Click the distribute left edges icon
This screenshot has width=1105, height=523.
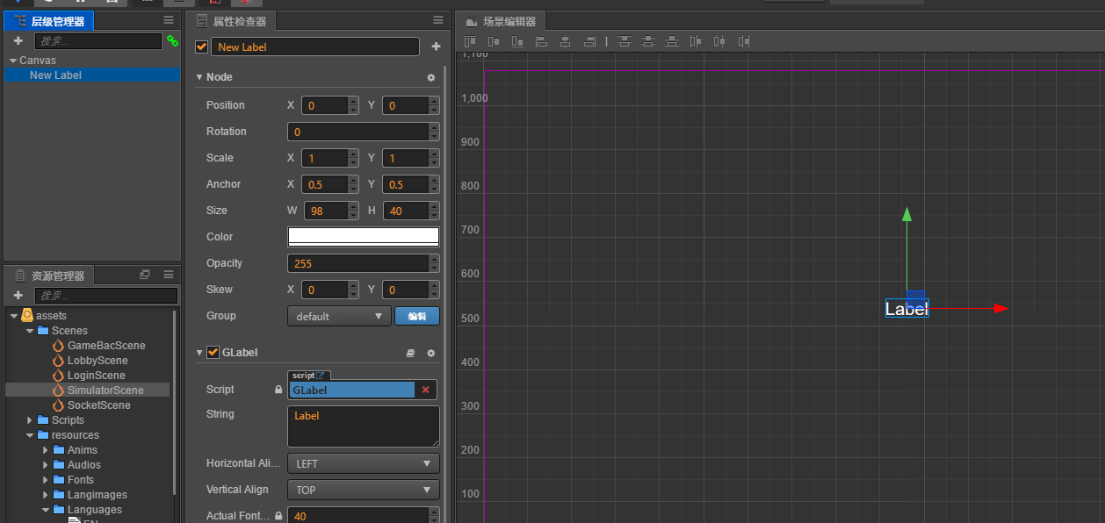pyautogui.click(x=696, y=41)
